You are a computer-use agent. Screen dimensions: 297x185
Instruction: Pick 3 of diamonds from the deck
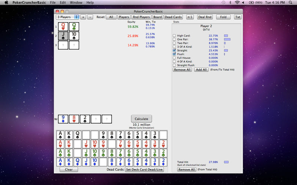(x=155, y=162)
